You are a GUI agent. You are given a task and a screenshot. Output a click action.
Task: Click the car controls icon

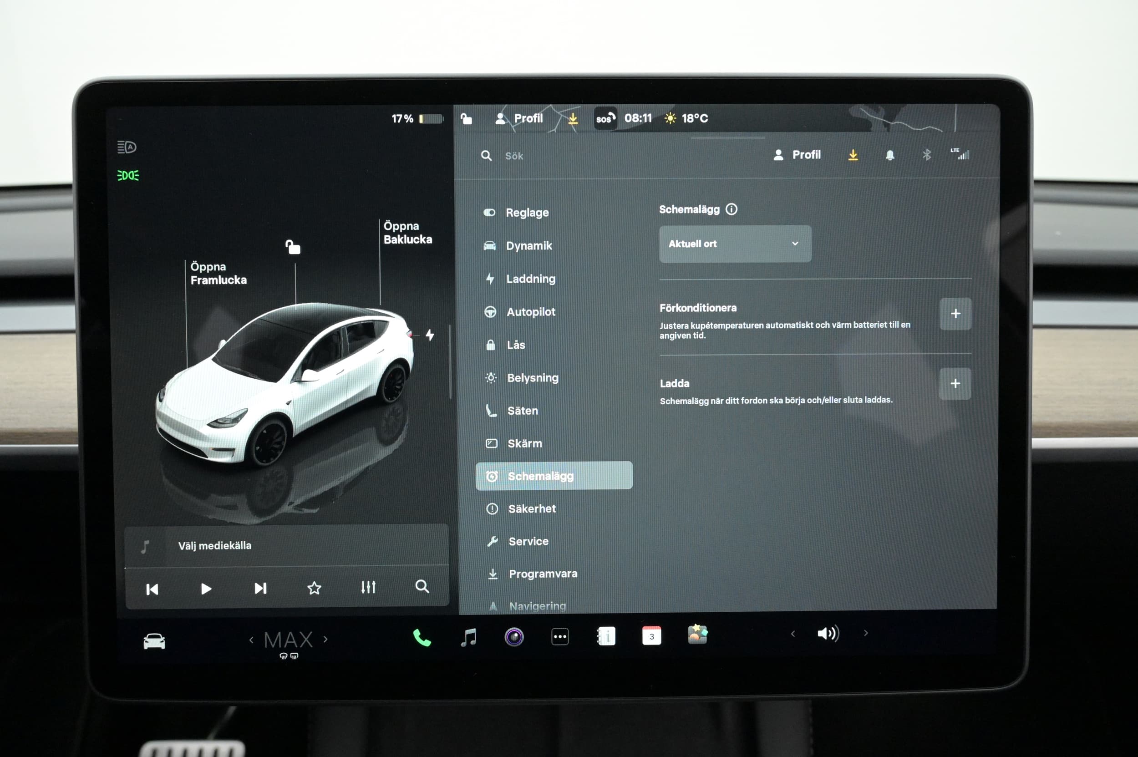click(154, 641)
